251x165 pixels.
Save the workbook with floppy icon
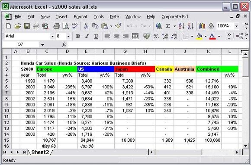pyautogui.click(x=27, y=26)
